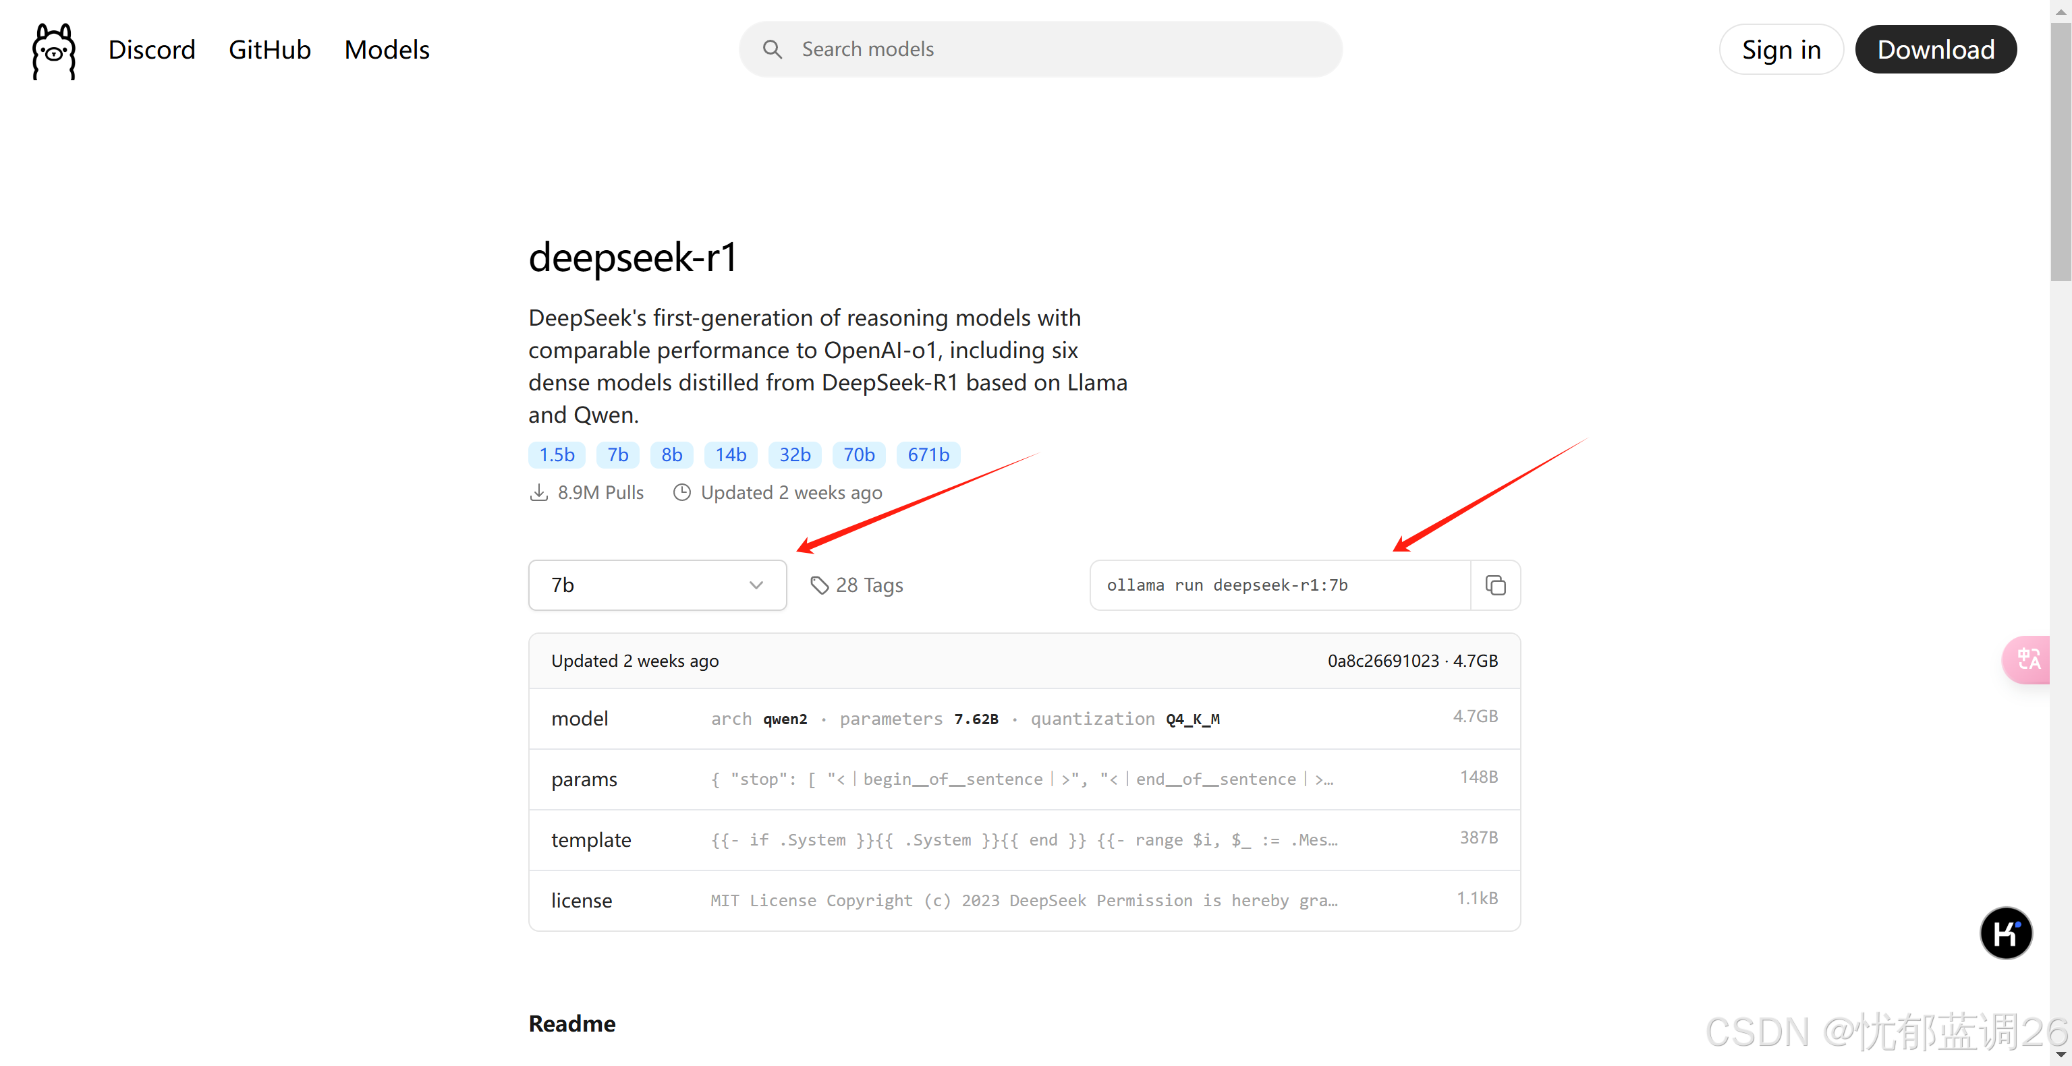Click the tag icon beside 28 Tags
Viewport: 2072px width, 1066px height.
[819, 585]
